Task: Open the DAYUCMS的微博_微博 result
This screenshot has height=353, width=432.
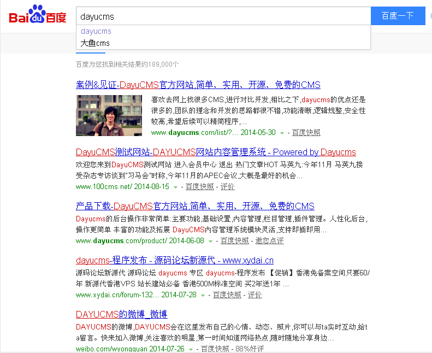Action: 121,314
